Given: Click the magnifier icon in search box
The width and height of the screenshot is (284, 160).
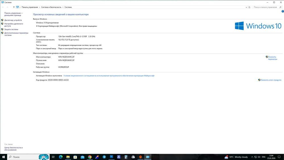Looking at the screenshot, I should pos(280,7).
